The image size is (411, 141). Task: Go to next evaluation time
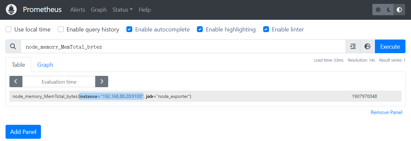[x=102, y=82]
